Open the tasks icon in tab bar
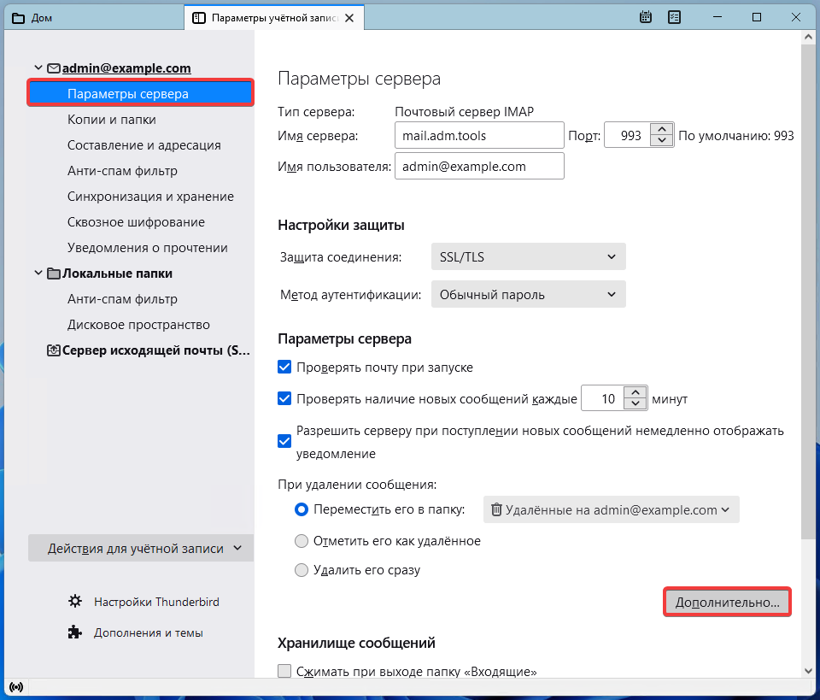The height and width of the screenshot is (700, 820). pos(674,17)
